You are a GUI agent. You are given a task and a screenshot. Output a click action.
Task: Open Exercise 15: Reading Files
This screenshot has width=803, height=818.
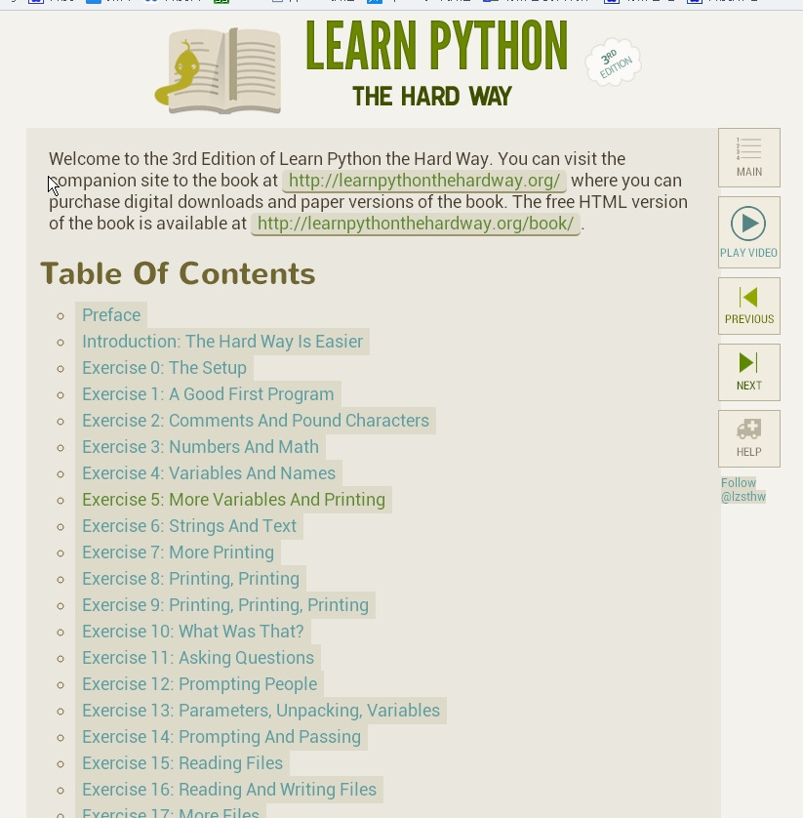coord(182,763)
